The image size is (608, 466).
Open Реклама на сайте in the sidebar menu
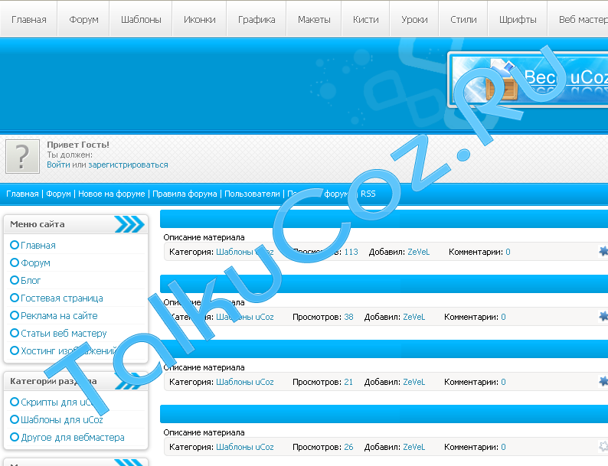[59, 315]
